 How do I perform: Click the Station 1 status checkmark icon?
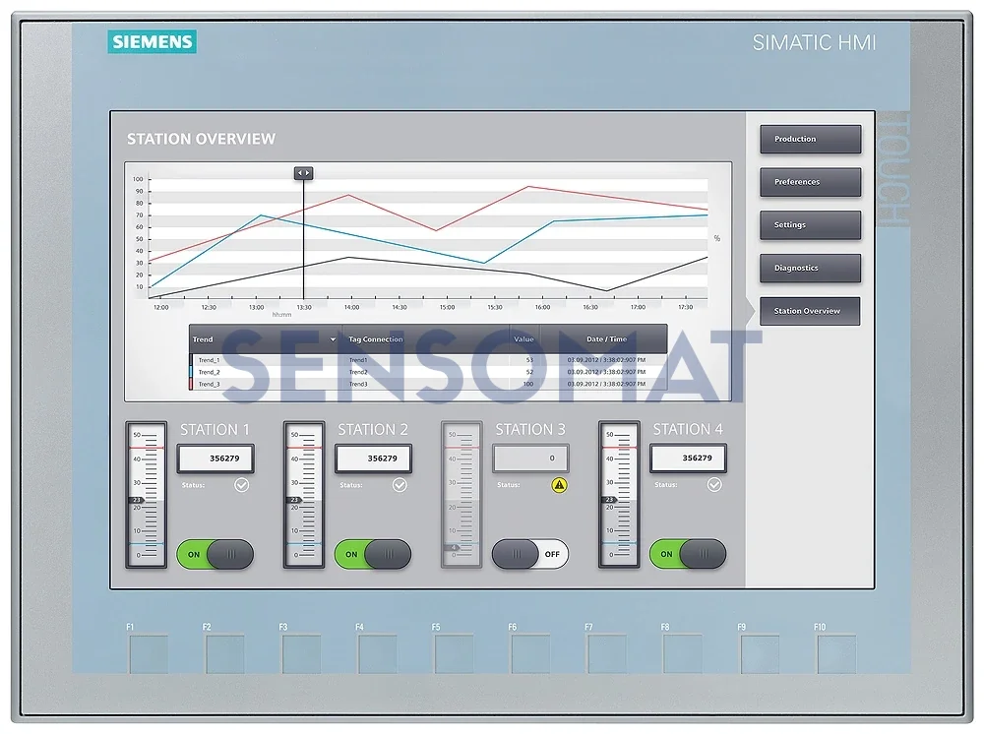coord(242,485)
